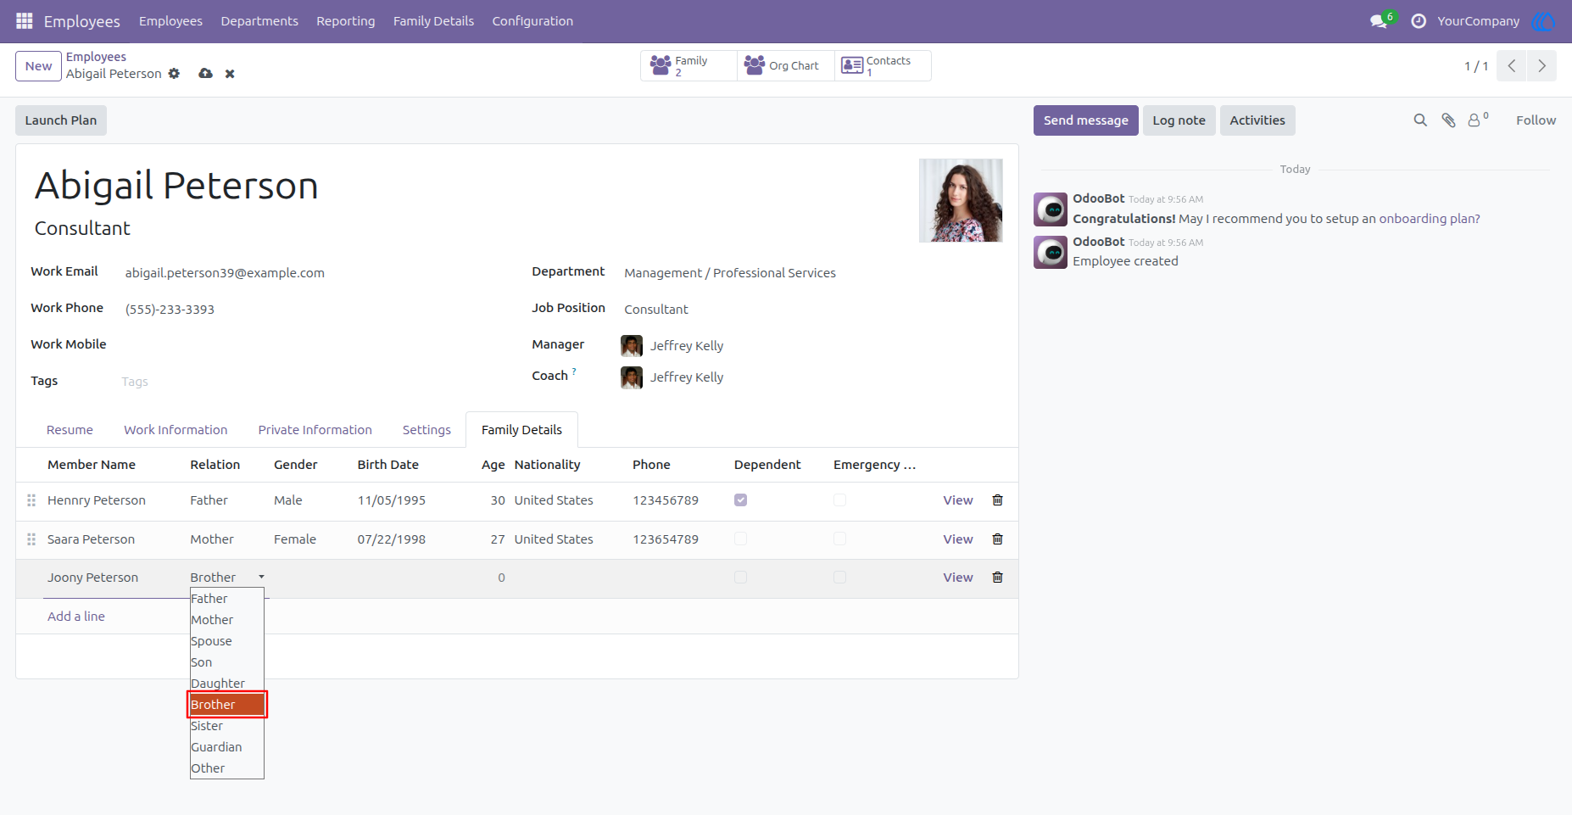The height and width of the screenshot is (815, 1572).
Task: Toggle Emergency checkbox for Saara Peterson
Action: pos(839,539)
